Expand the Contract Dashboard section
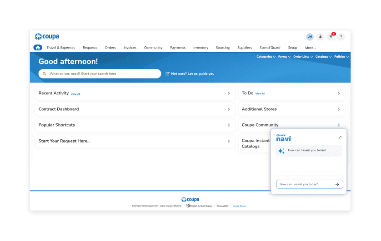Image resolution: width=381 pixels, height=241 pixels. point(229,109)
